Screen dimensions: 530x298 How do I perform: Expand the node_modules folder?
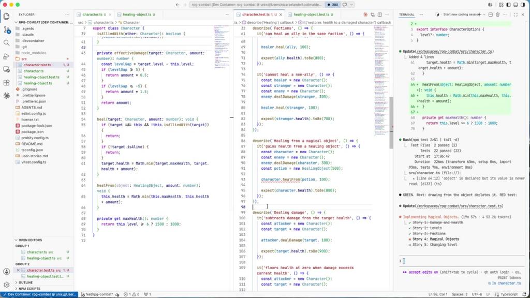point(43,53)
